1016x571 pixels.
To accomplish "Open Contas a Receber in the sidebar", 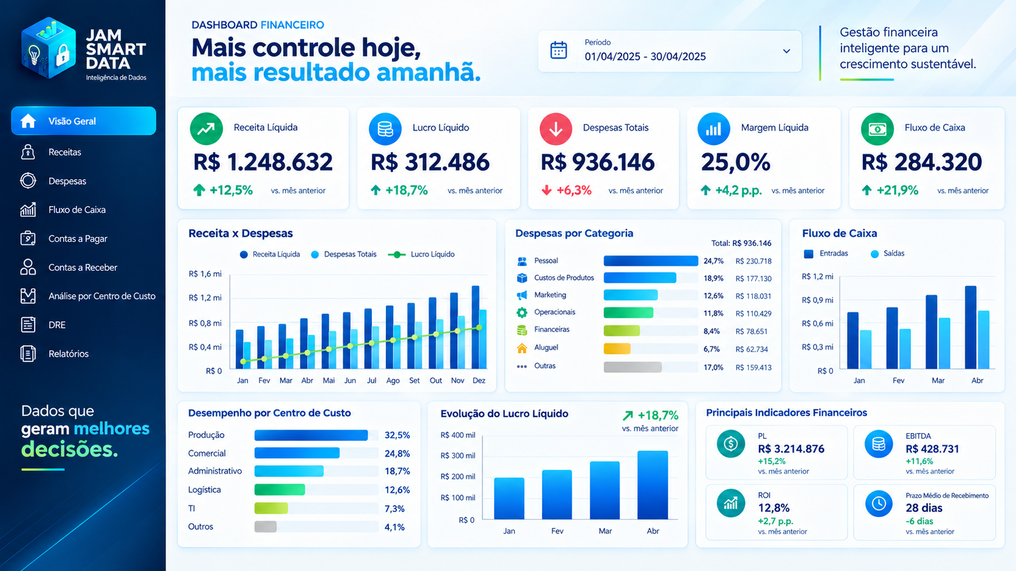I will [x=84, y=267].
